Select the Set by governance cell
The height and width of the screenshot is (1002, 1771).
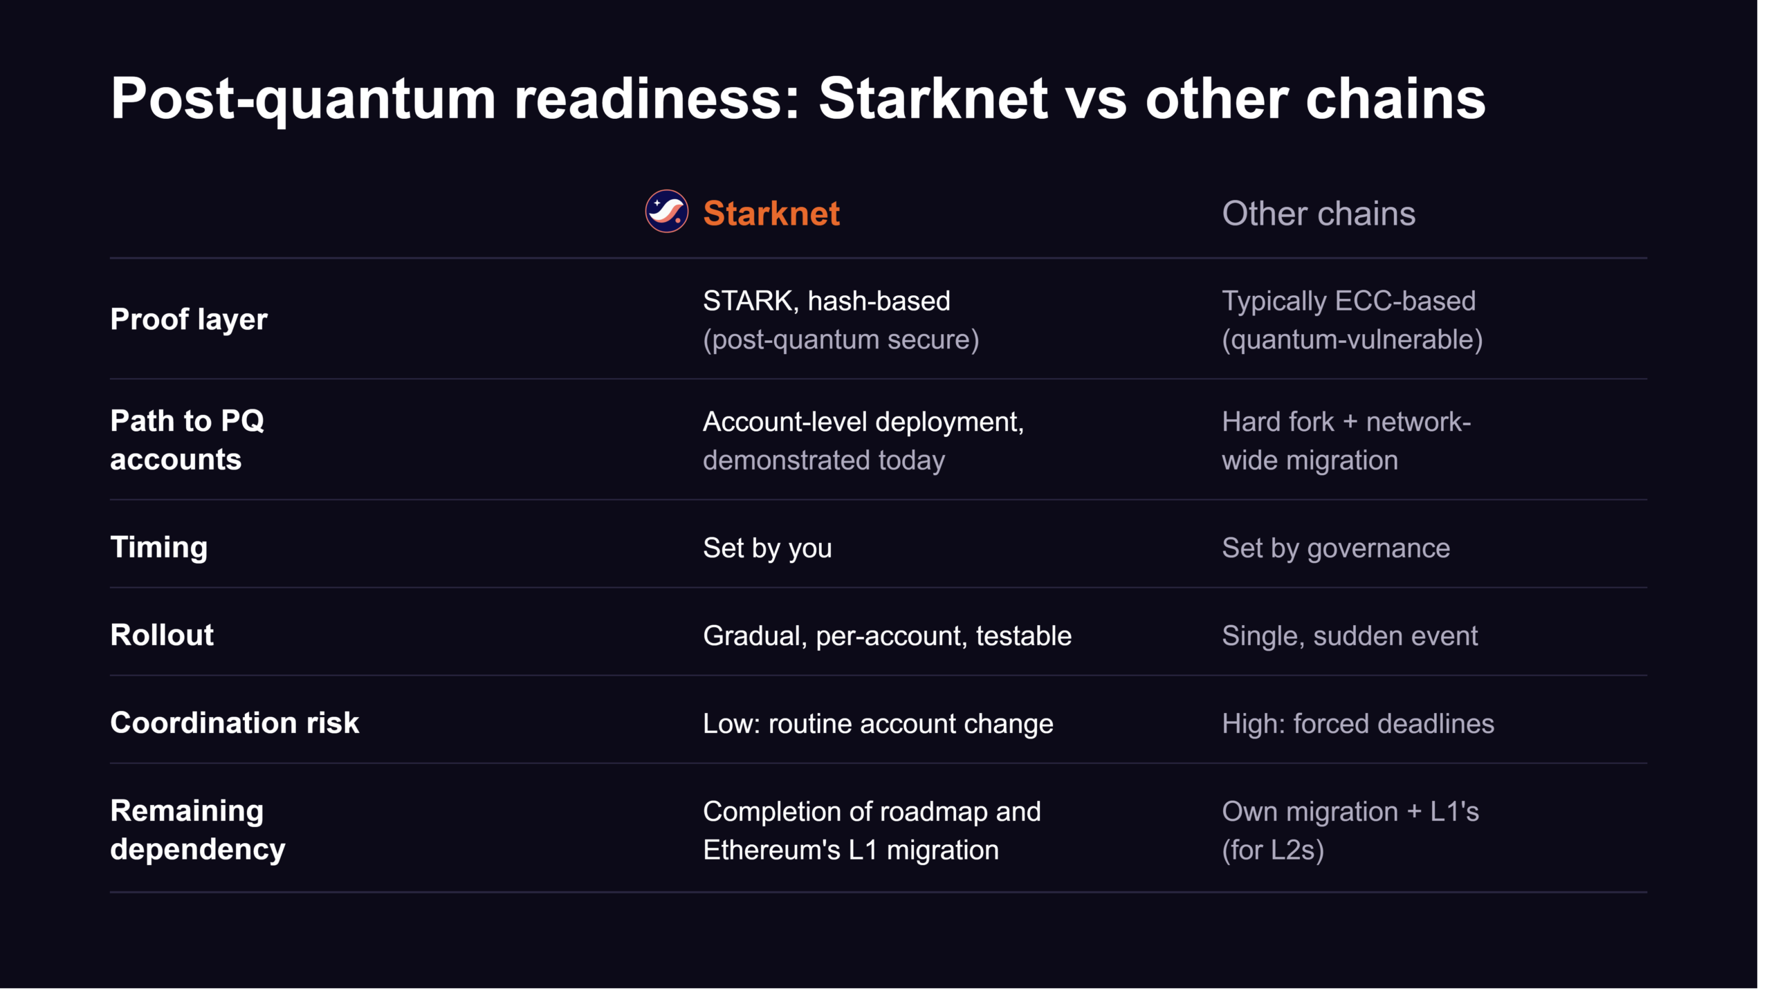(1335, 548)
